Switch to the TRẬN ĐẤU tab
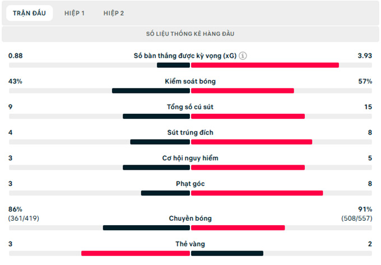Viewport: 381px width, 265px height. [x=29, y=13]
